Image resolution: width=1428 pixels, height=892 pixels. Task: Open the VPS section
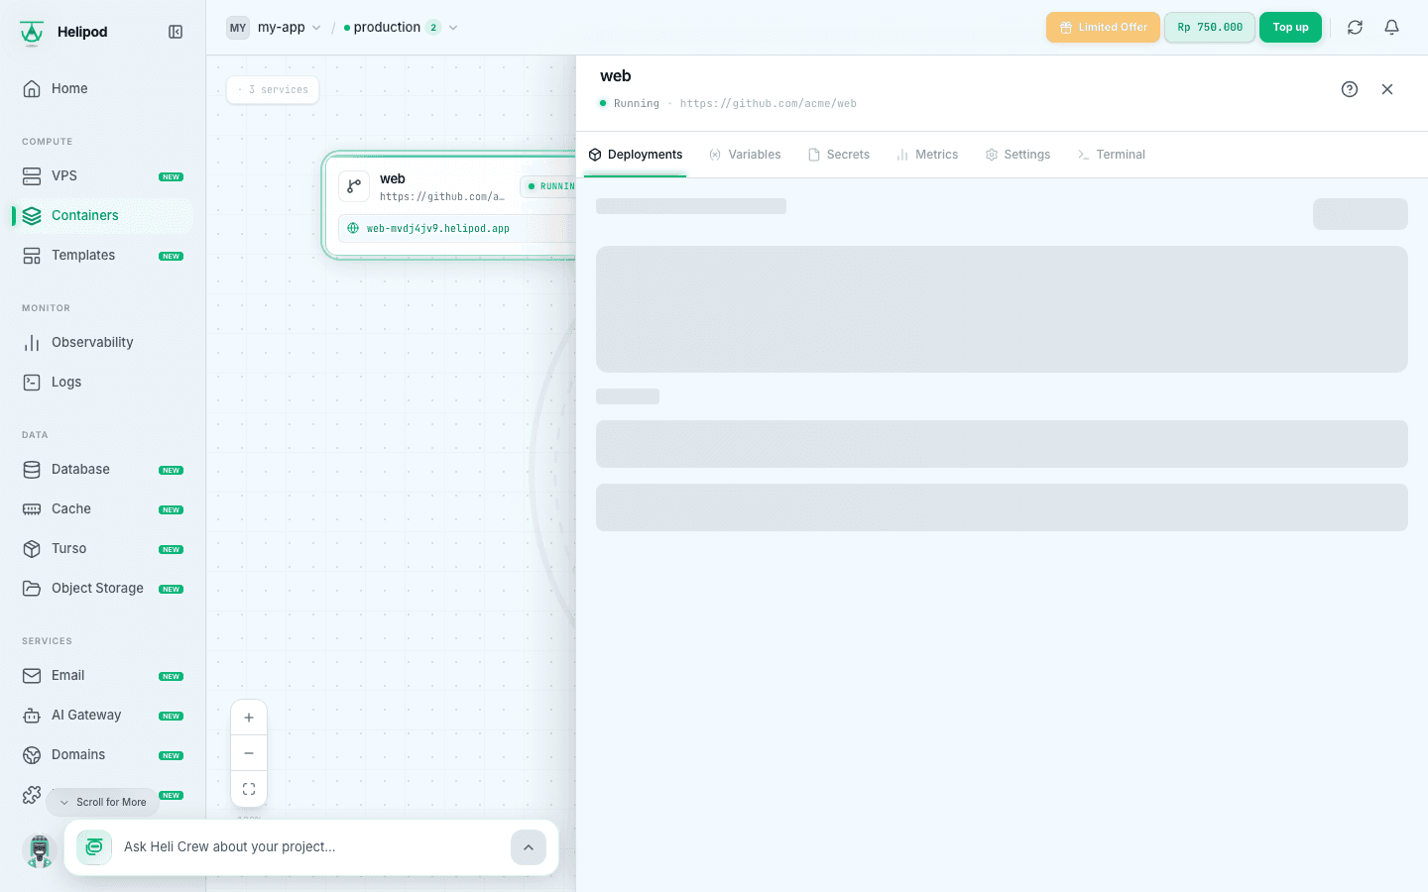(102, 175)
